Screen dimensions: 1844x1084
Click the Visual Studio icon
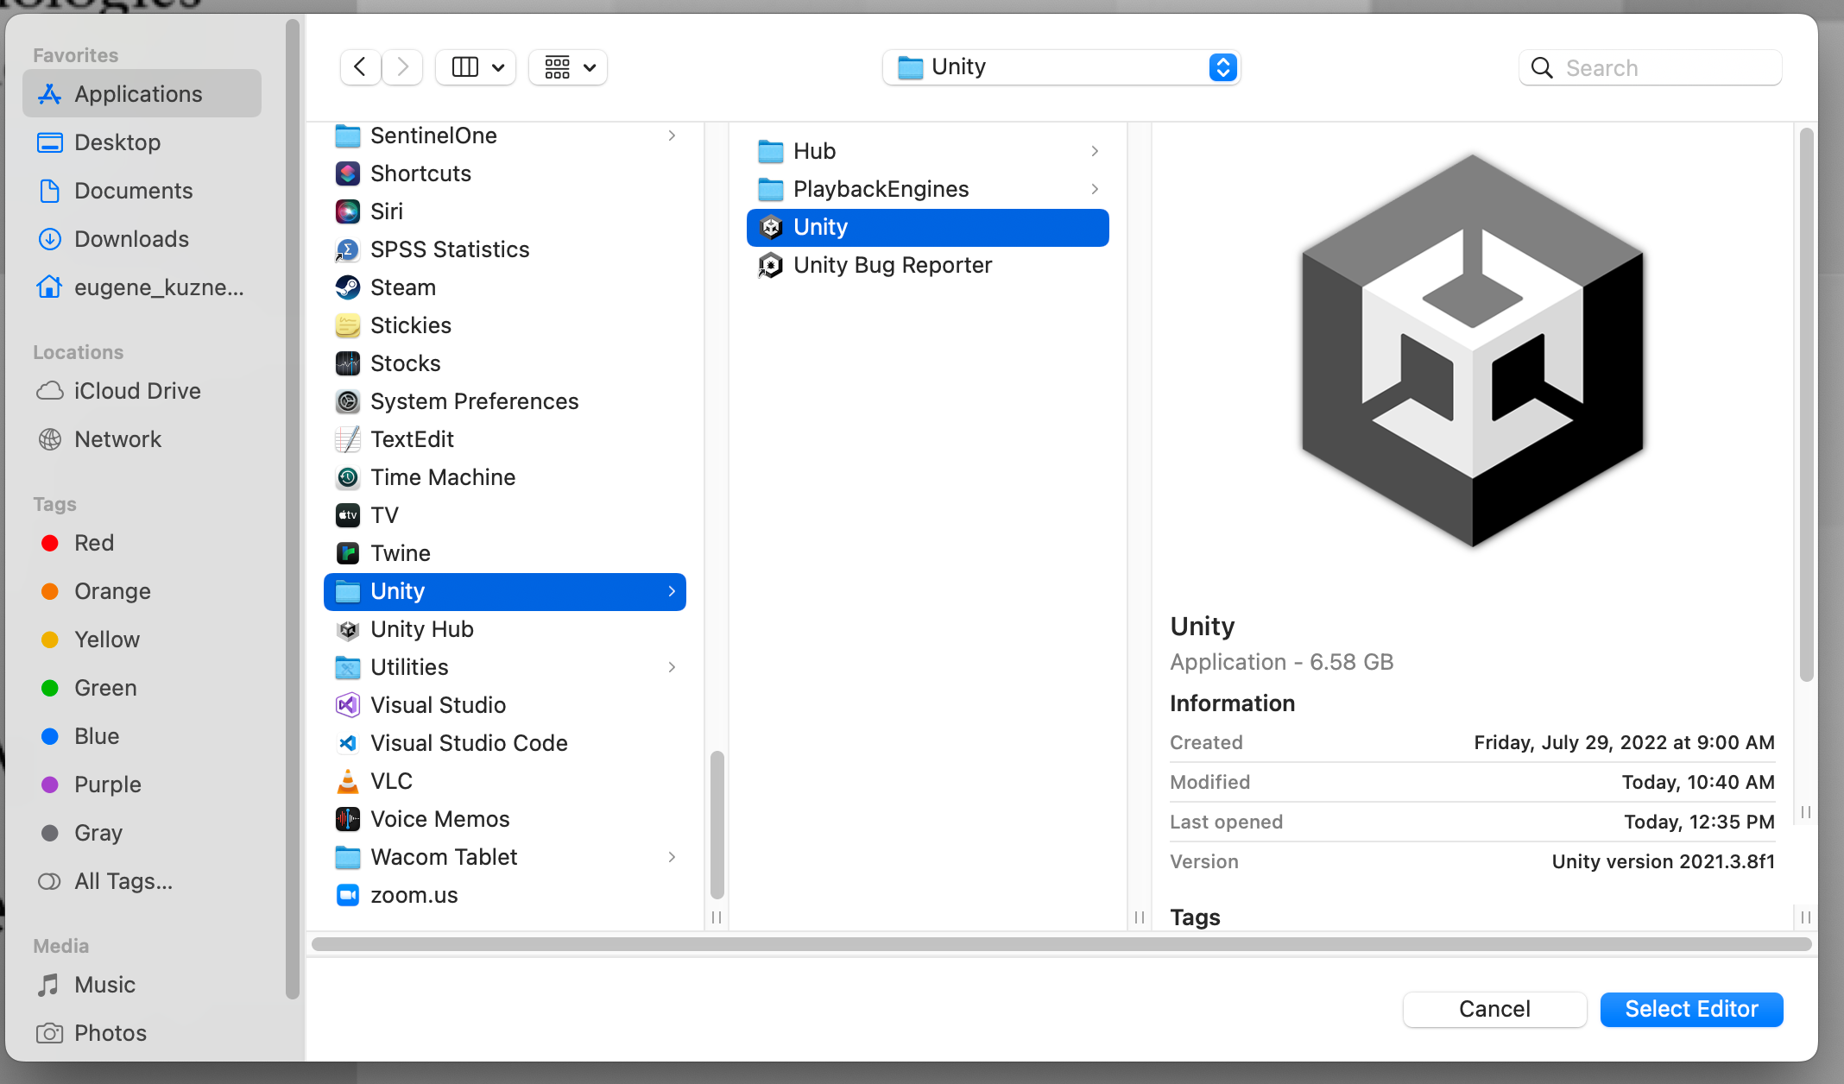pos(348,705)
